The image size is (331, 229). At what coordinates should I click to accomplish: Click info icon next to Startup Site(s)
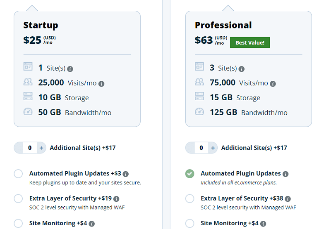[70, 69]
